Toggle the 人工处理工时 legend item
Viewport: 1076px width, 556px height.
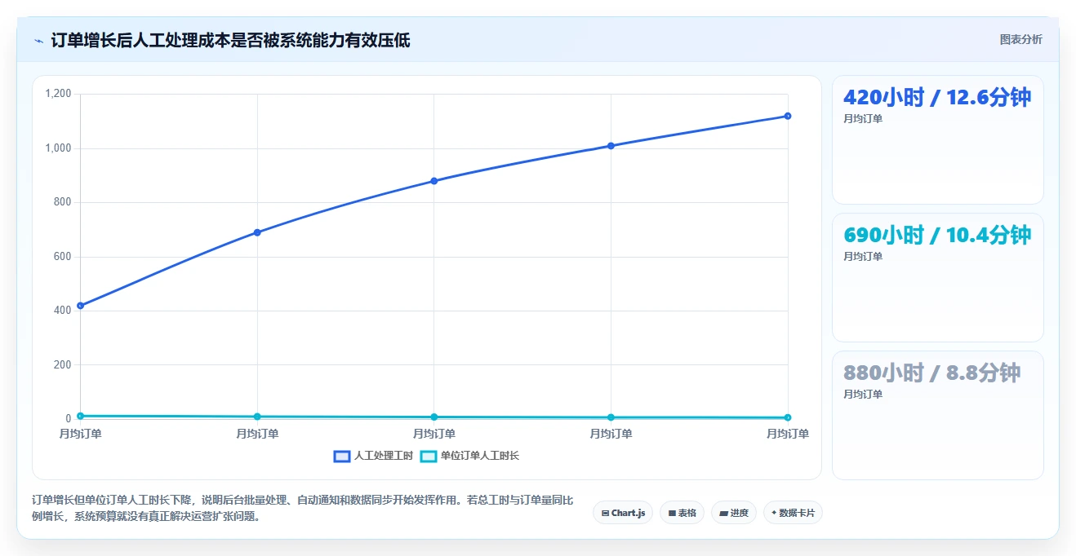373,456
